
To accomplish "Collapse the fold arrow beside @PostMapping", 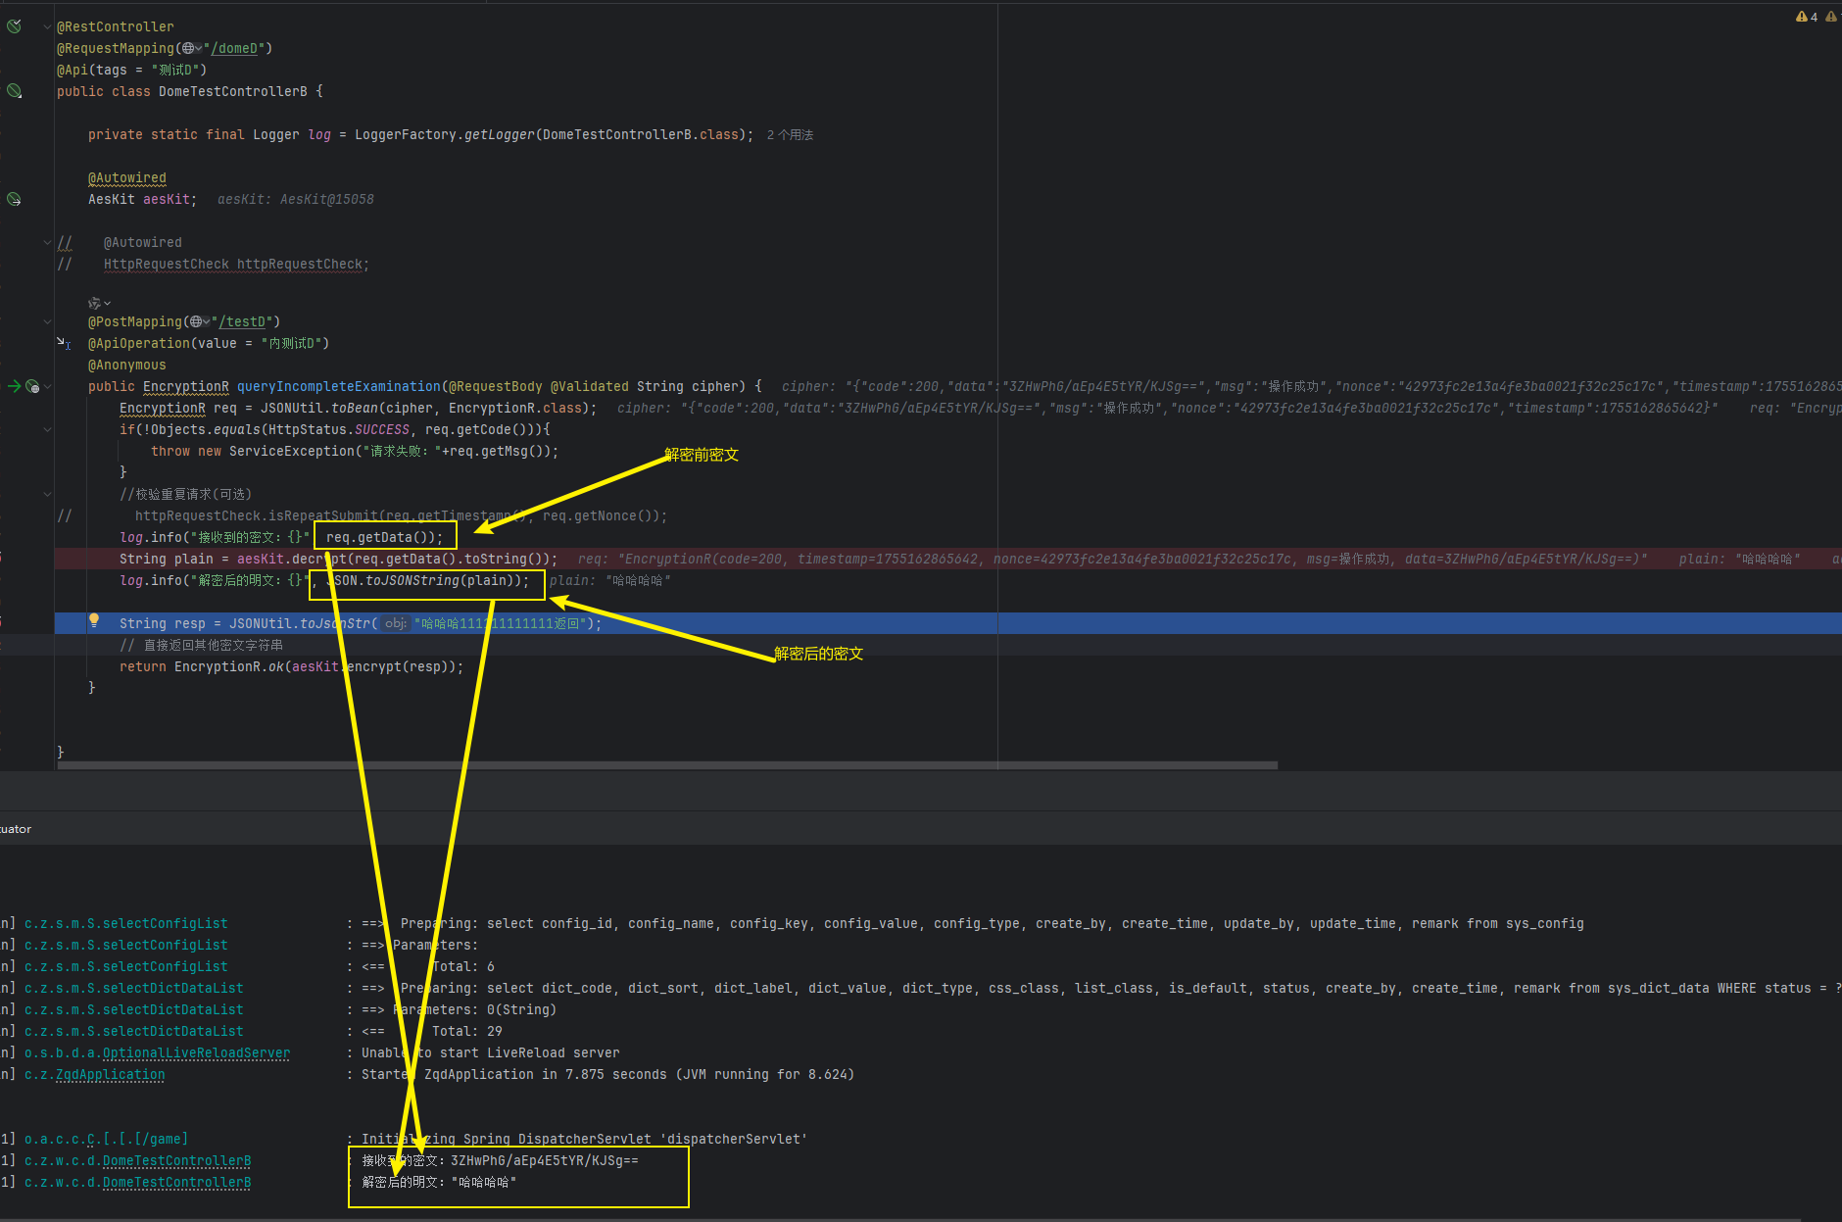I will [x=47, y=321].
